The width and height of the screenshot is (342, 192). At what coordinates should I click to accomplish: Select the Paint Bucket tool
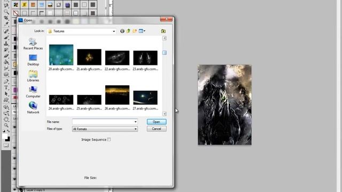6,62
